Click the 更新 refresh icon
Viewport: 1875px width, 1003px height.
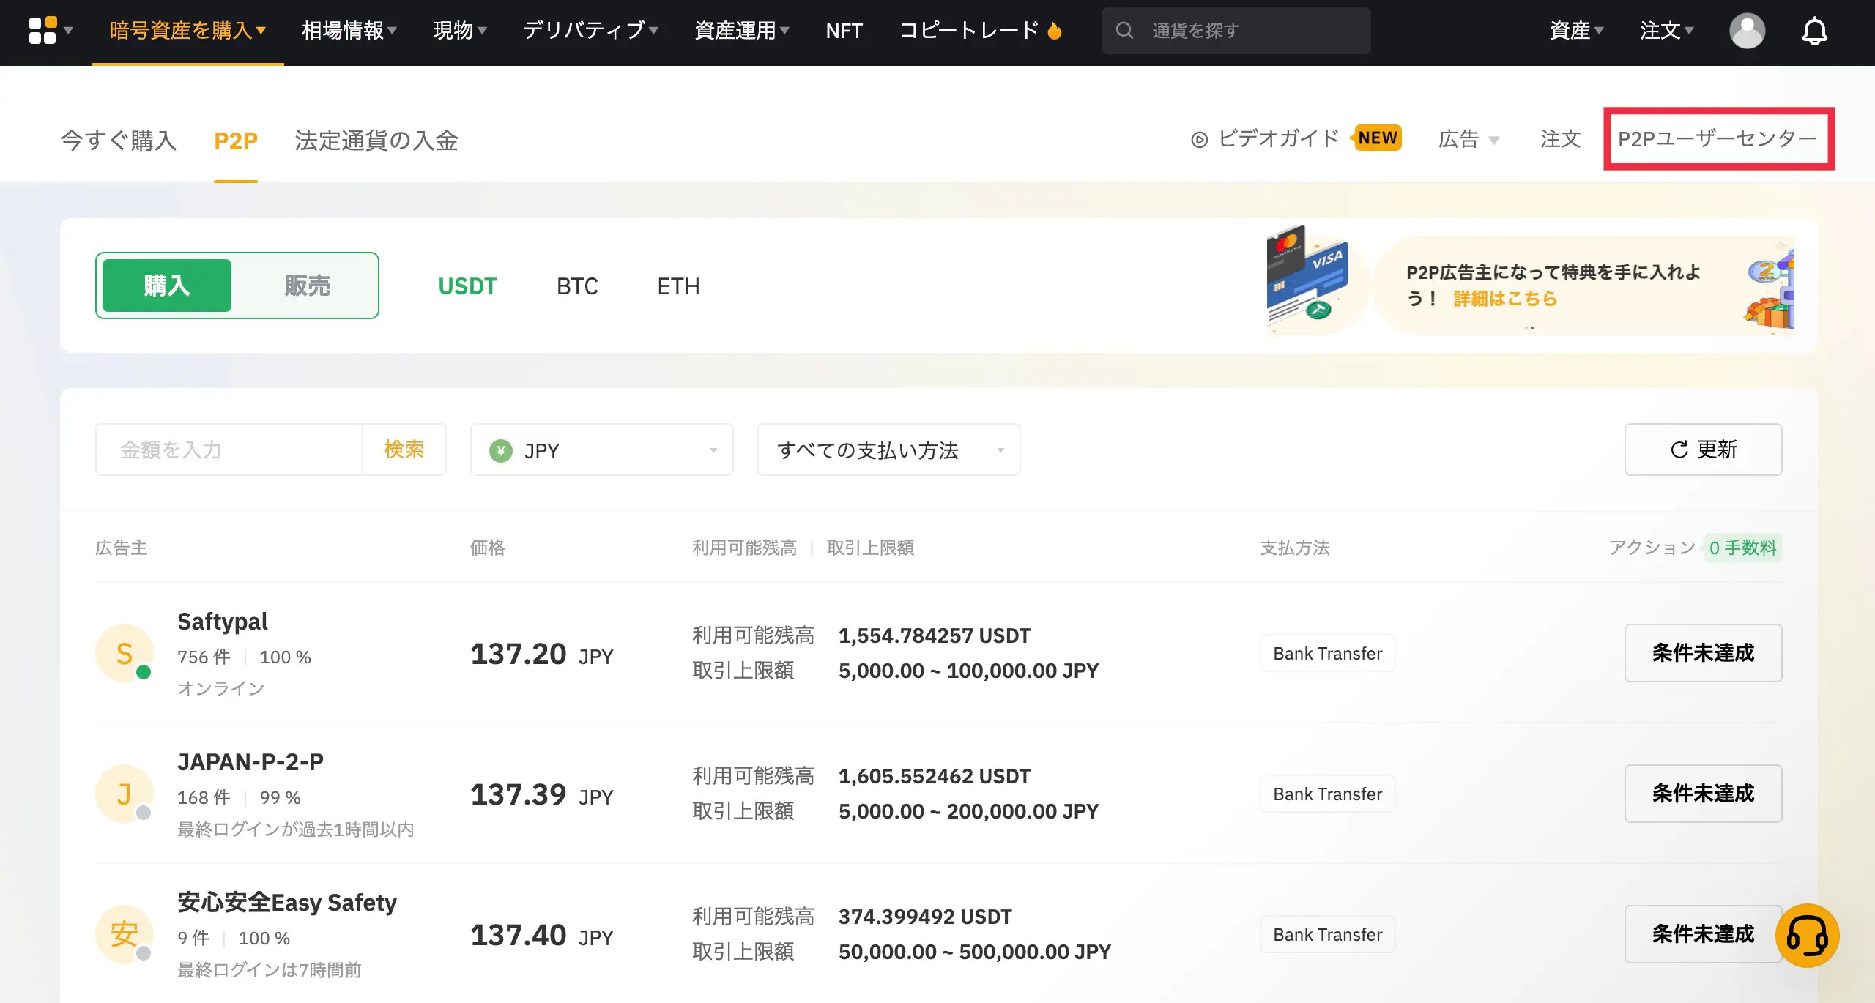[1679, 450]
